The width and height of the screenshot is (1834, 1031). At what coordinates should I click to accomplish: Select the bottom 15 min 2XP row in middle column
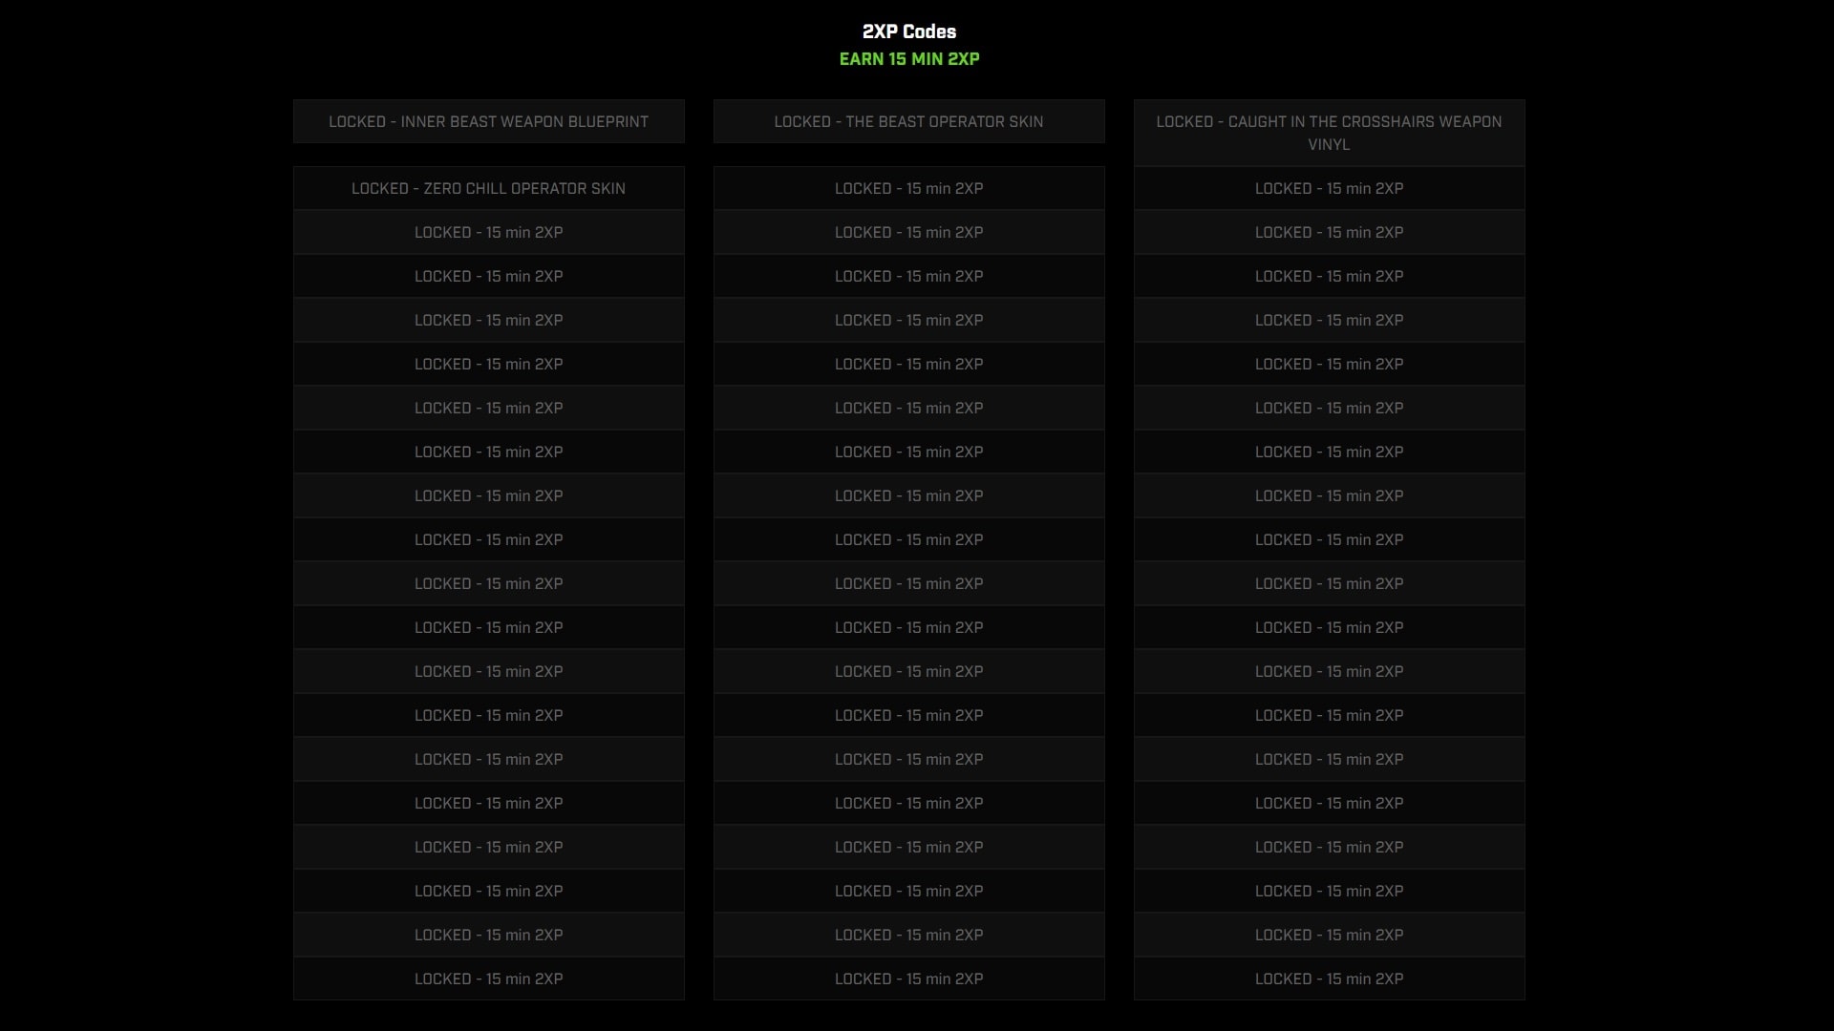908,978
